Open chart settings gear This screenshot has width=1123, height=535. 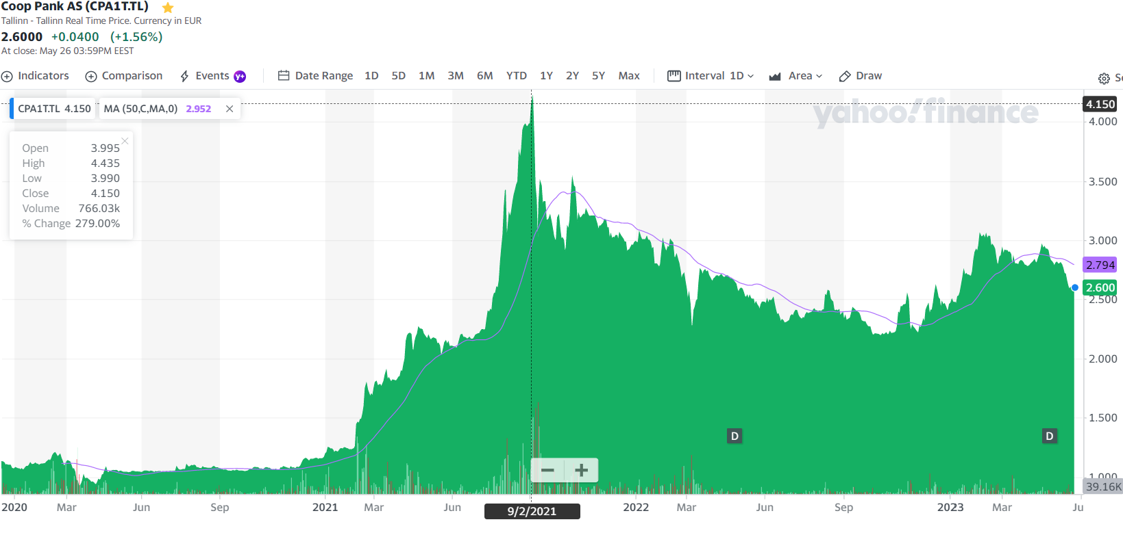[x=1104, y=79]
